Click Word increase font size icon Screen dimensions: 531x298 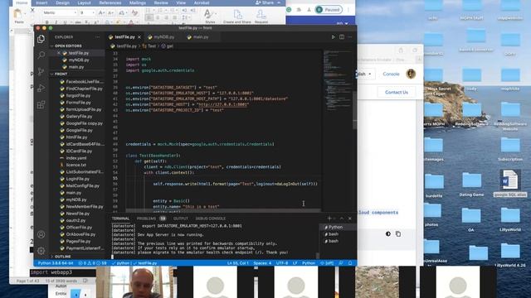tap(101, 13)
